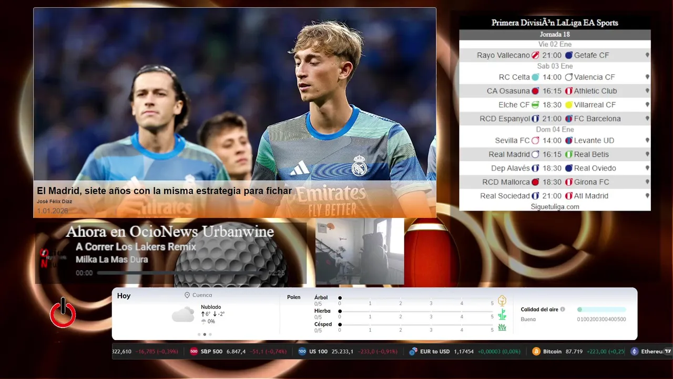Open venue pin for Rayo Vallecano match
The image size is (673, 379).
647,55
